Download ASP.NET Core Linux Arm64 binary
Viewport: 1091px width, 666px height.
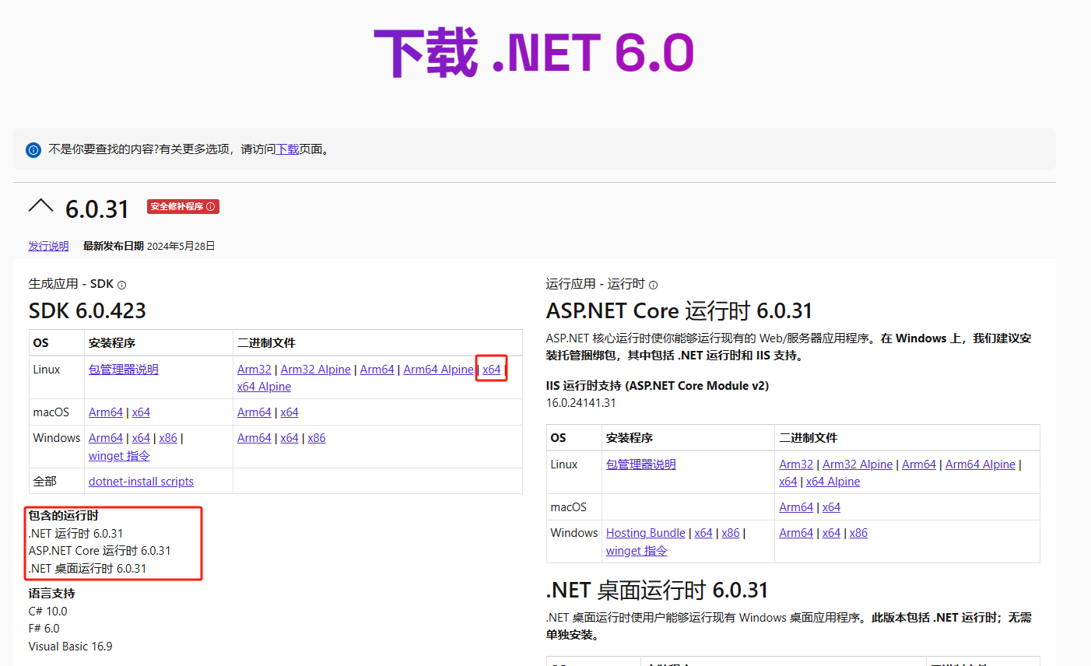[919, 464]
